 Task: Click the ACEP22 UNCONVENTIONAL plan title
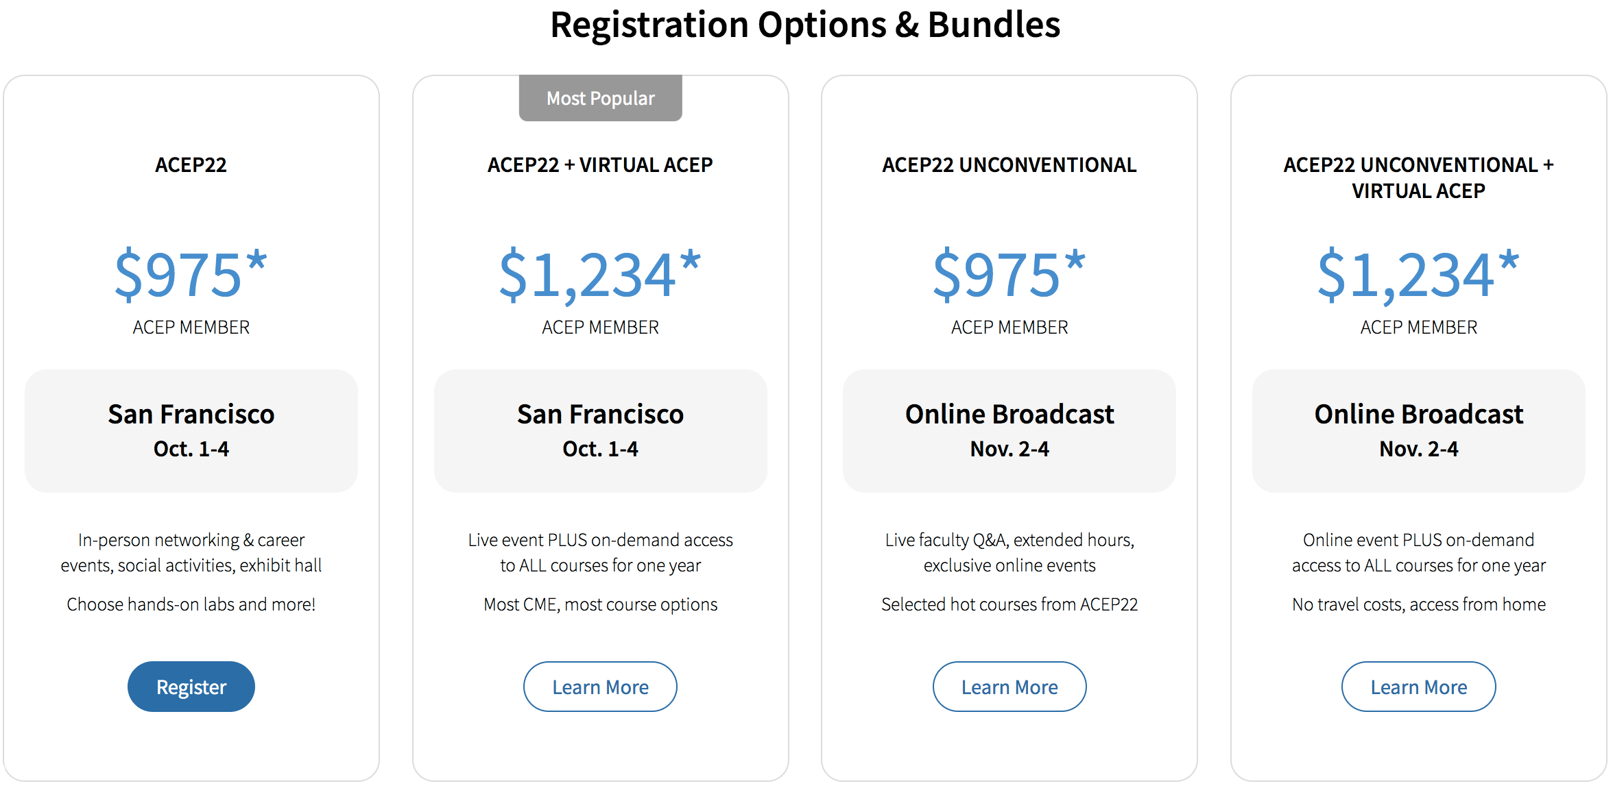tap(1009, 165)
